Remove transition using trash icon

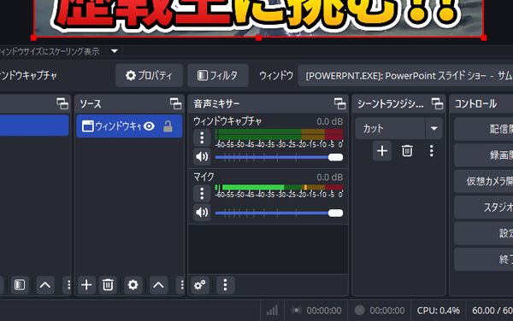(407, 151)
